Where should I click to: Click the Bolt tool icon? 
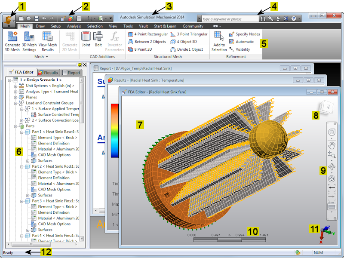98,36
